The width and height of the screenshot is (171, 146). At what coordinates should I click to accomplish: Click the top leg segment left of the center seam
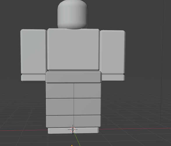60,91
